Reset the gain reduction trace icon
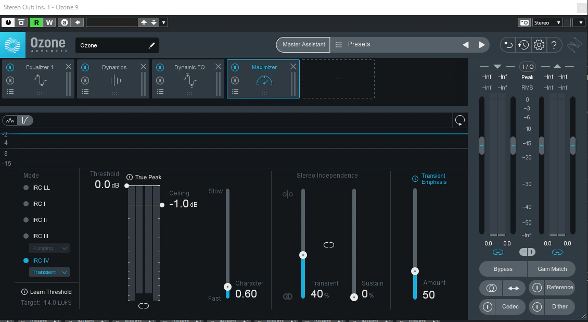Screen dimensions: 588x322 pyautogui.click(x=460, y=120)
